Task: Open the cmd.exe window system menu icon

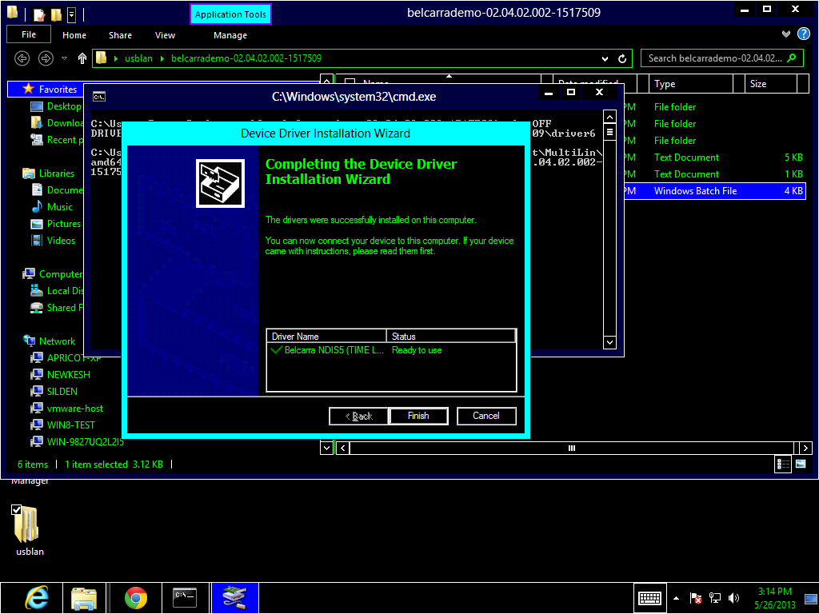Action: (x=98, y=96)
